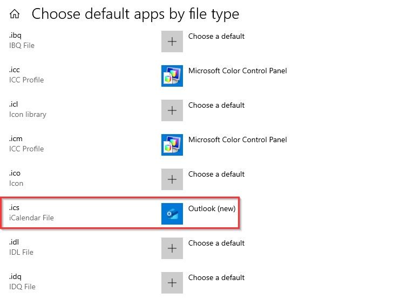Open the Outlook (new) icon for .ics
The width and height of the screenshot is (394, 300).
pos(172,214)
